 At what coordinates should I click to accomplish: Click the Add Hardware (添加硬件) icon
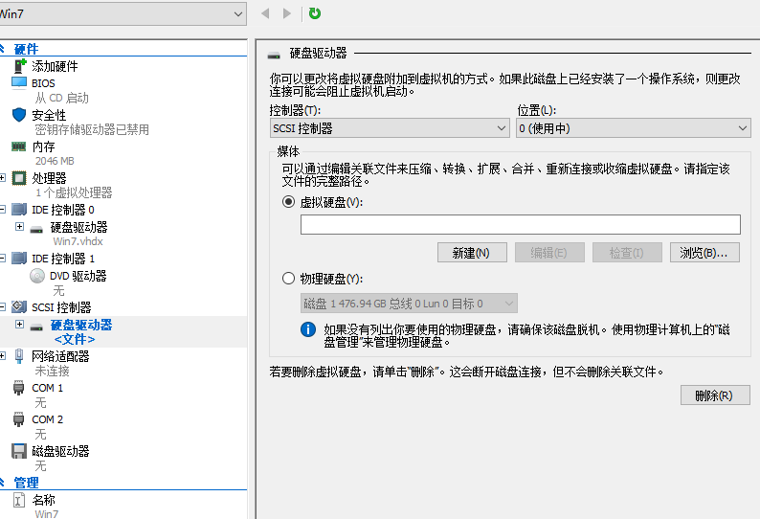(x=19, y=65)
